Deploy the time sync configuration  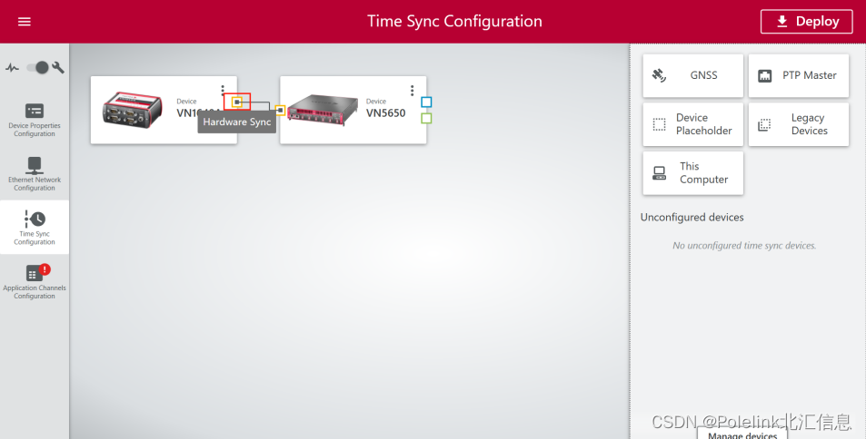point(806,22)
